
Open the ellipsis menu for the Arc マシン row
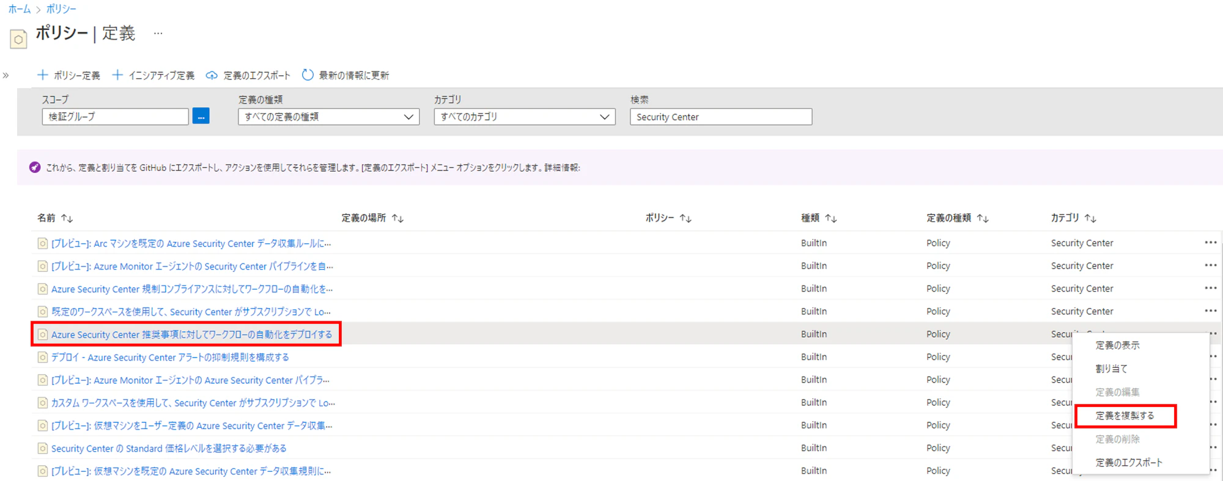1211,243
